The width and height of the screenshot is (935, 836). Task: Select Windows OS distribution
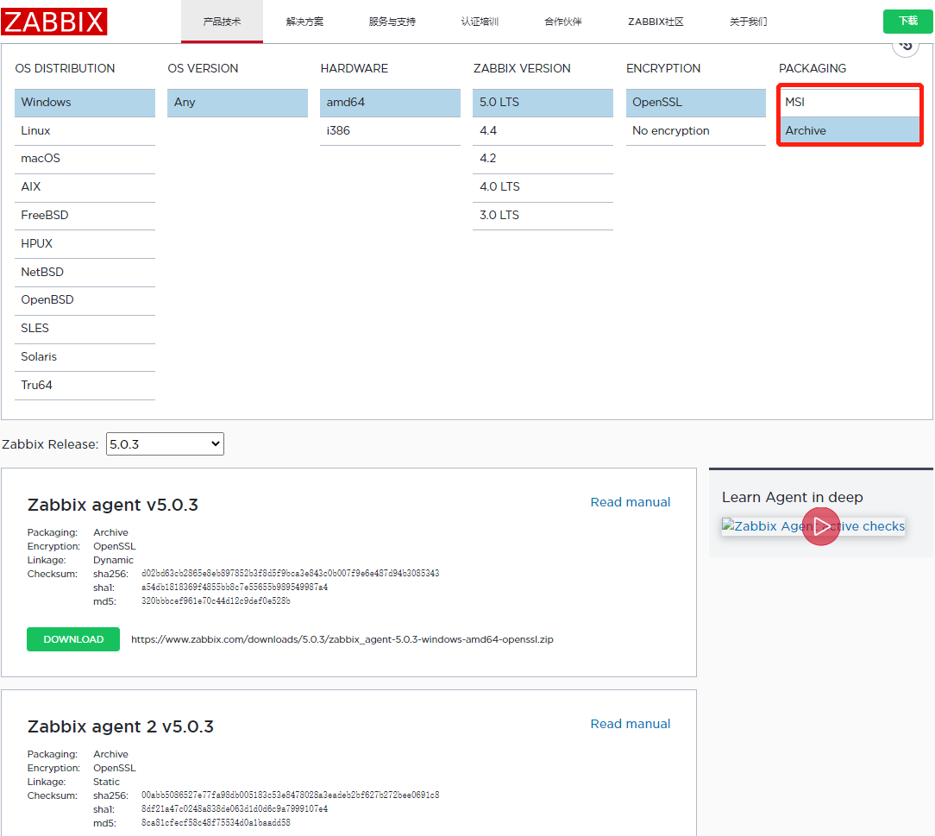(85, 103)
